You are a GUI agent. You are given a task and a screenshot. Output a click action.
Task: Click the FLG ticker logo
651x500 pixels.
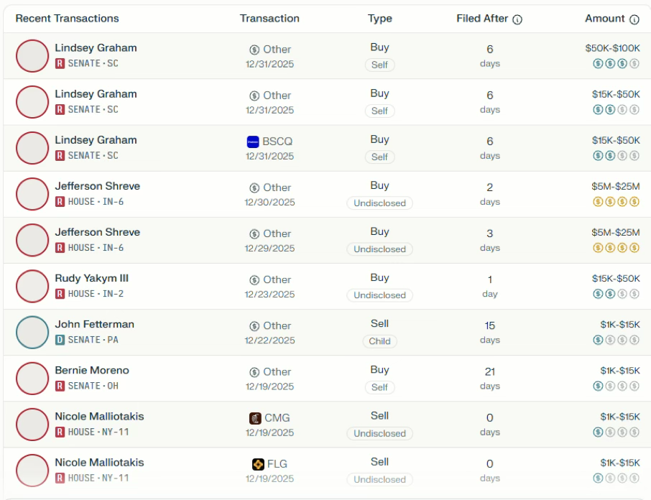coord(258,464)
